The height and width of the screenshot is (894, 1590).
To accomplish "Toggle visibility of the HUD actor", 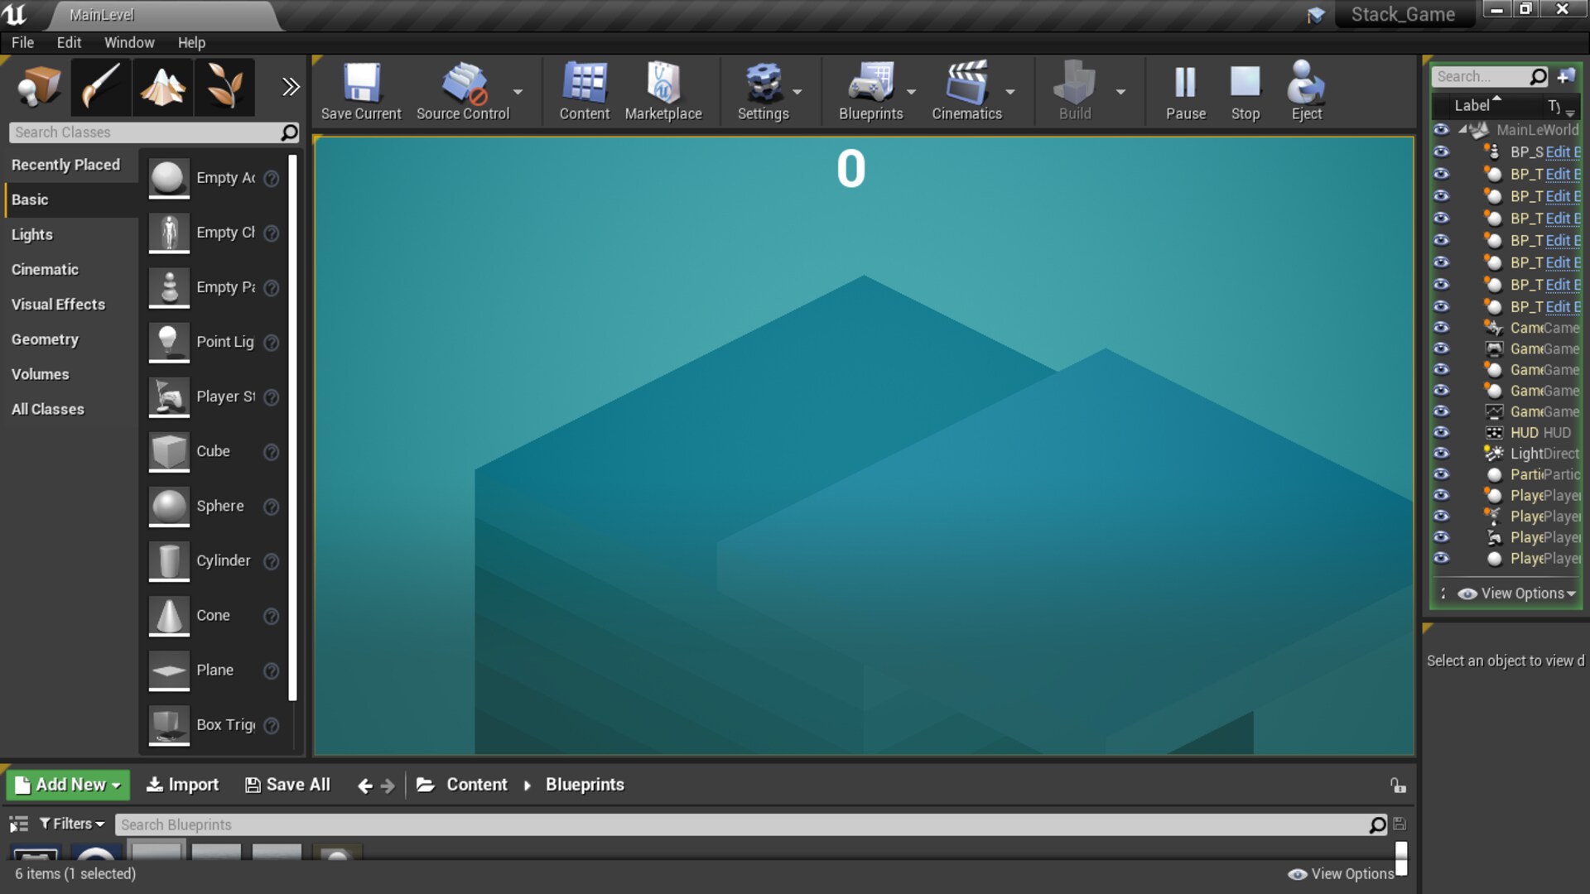I will (x=1442, y=432).
